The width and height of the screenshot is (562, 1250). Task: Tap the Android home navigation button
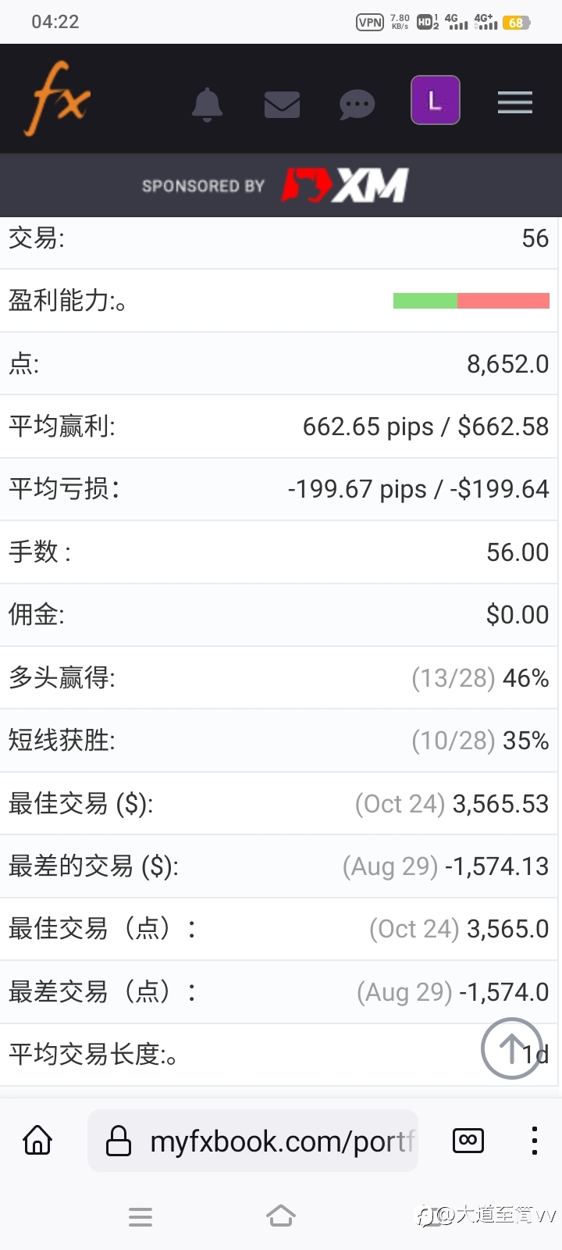(x=281, y=1216)
